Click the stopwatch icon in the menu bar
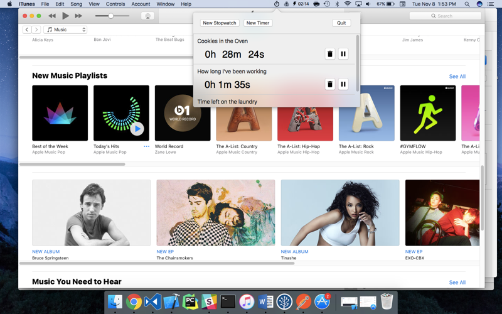502x314 pixels. (x=277, y=4)
